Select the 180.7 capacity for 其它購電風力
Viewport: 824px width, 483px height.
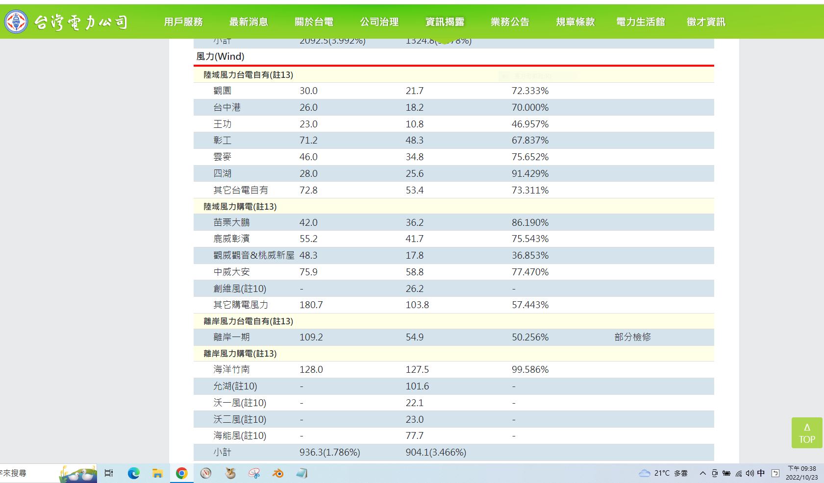(311, 305)
